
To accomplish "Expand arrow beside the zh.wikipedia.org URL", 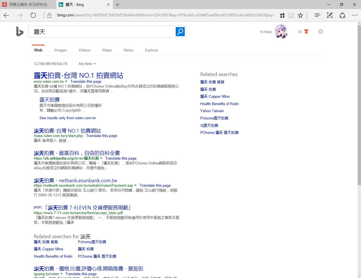I will tap(101, 158).
